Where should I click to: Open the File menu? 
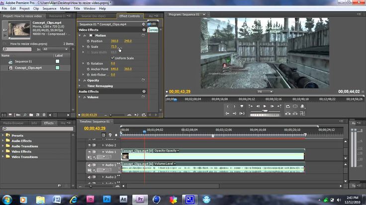(x=4, y=8)
